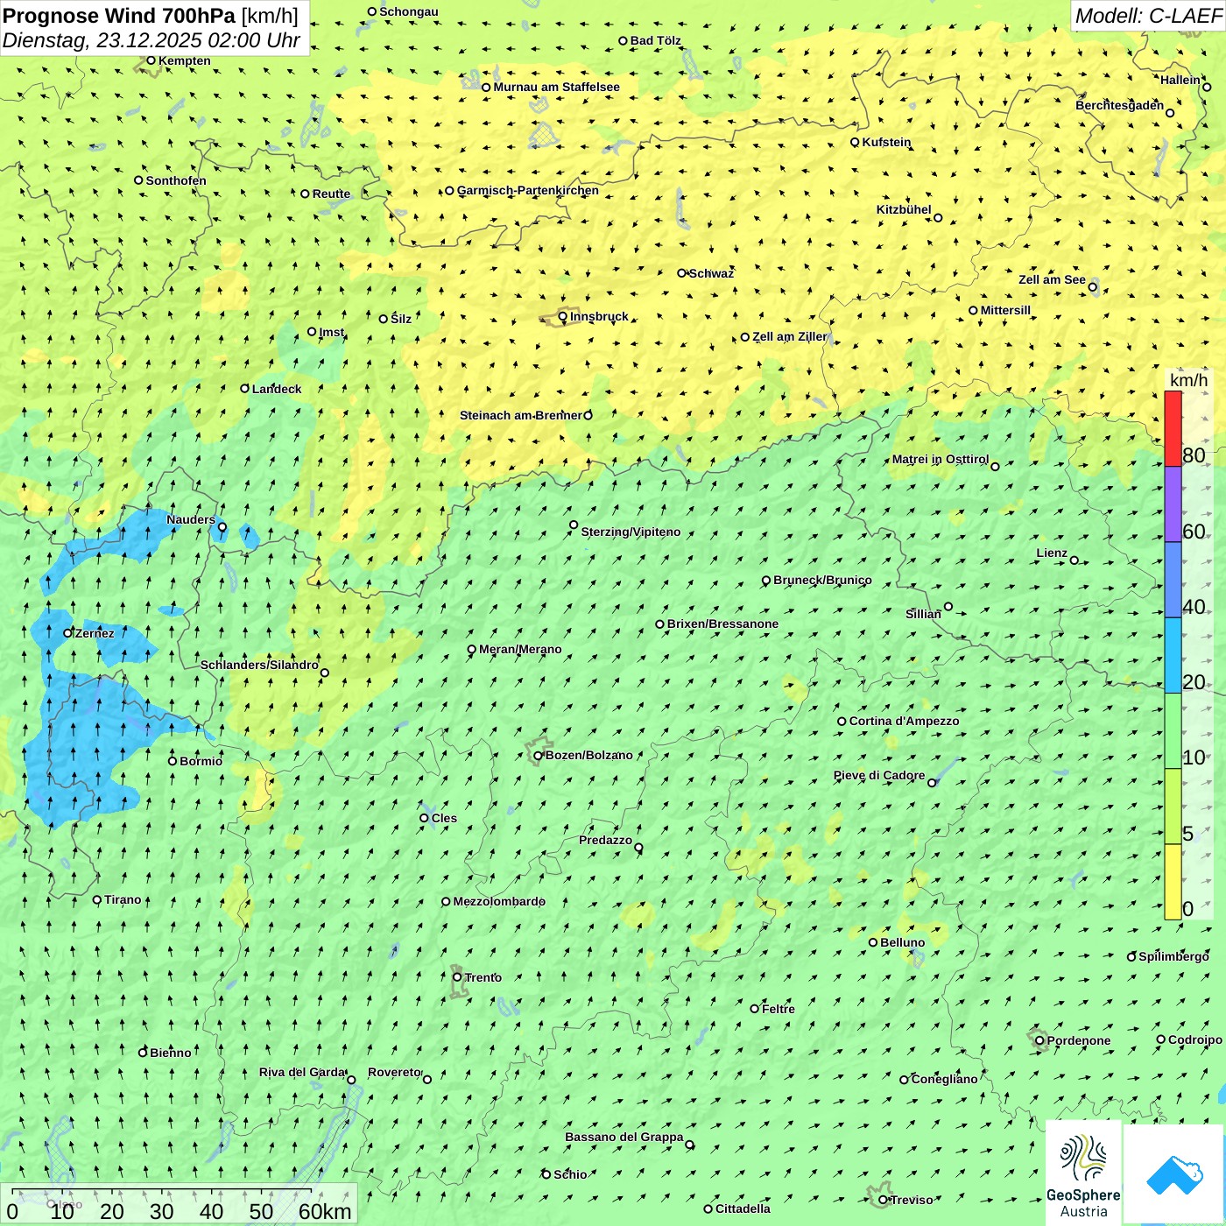Click the Bozen/Bolzano city marker
This screenshot has height=1226, width=1226.
pyautogui.click(x=539, y=756)
